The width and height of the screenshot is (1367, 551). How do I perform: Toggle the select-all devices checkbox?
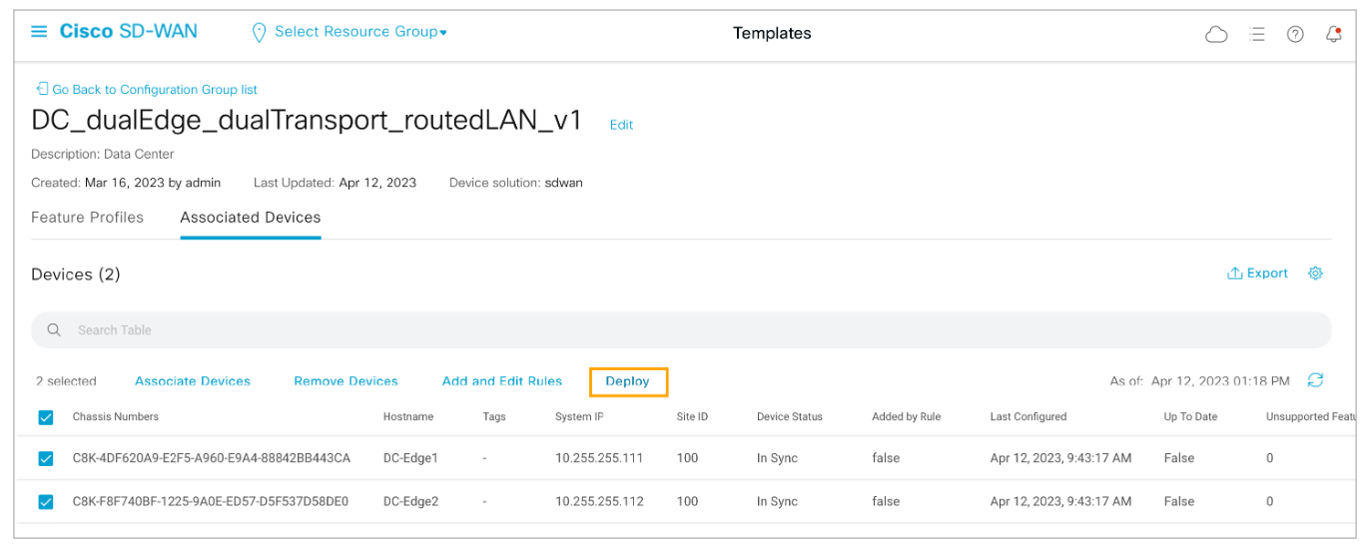(x=45, y=417)
